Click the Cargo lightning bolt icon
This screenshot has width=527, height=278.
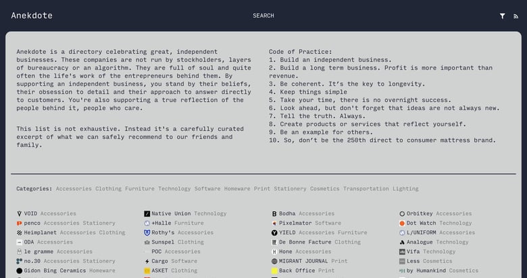(147, 261)
